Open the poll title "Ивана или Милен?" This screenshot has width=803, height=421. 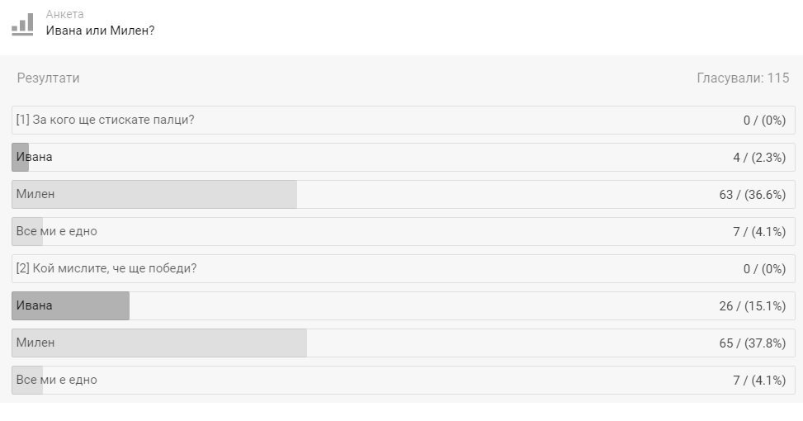(100, 31)
